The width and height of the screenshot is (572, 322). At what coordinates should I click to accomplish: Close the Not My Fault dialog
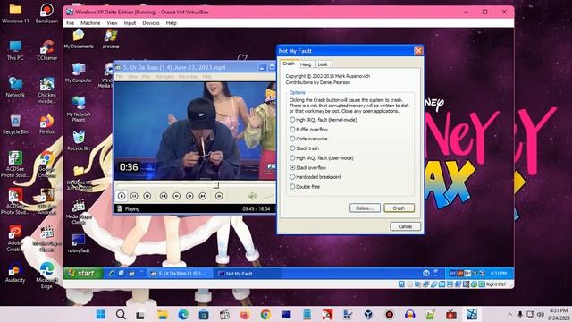tap(418, 51)
